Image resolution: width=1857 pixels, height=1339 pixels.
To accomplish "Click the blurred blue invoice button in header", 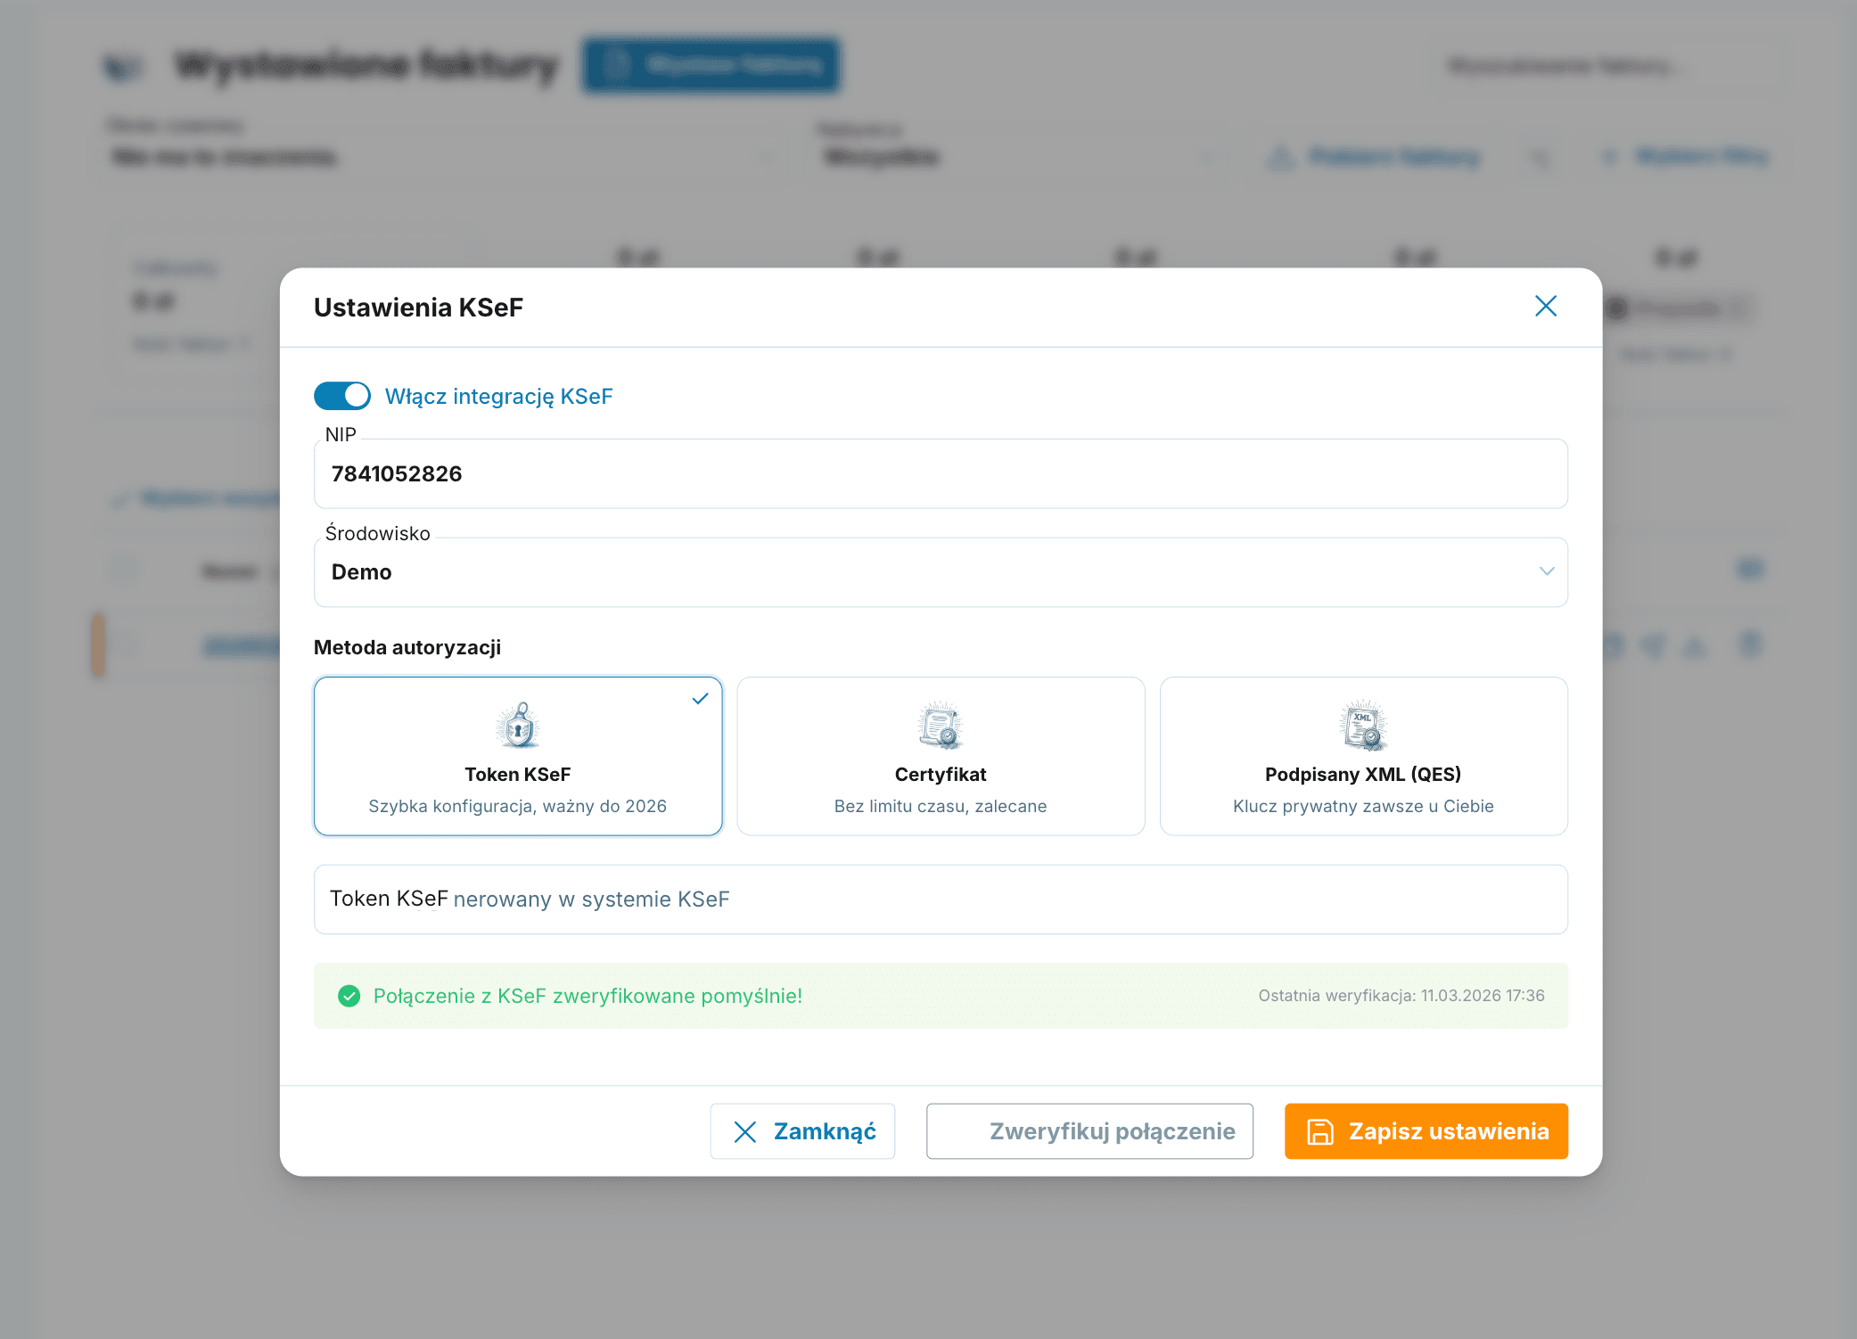I will point(711,65).
